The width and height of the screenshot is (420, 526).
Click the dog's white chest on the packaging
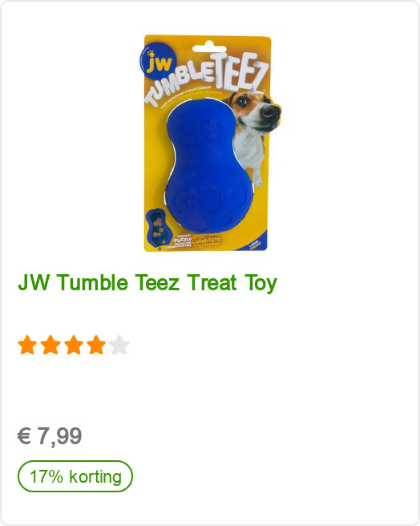[248, 151]
